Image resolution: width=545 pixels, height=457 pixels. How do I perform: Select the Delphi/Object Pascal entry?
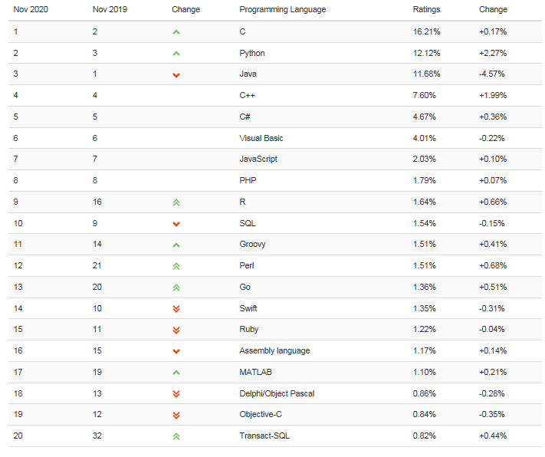click(277, 393)
